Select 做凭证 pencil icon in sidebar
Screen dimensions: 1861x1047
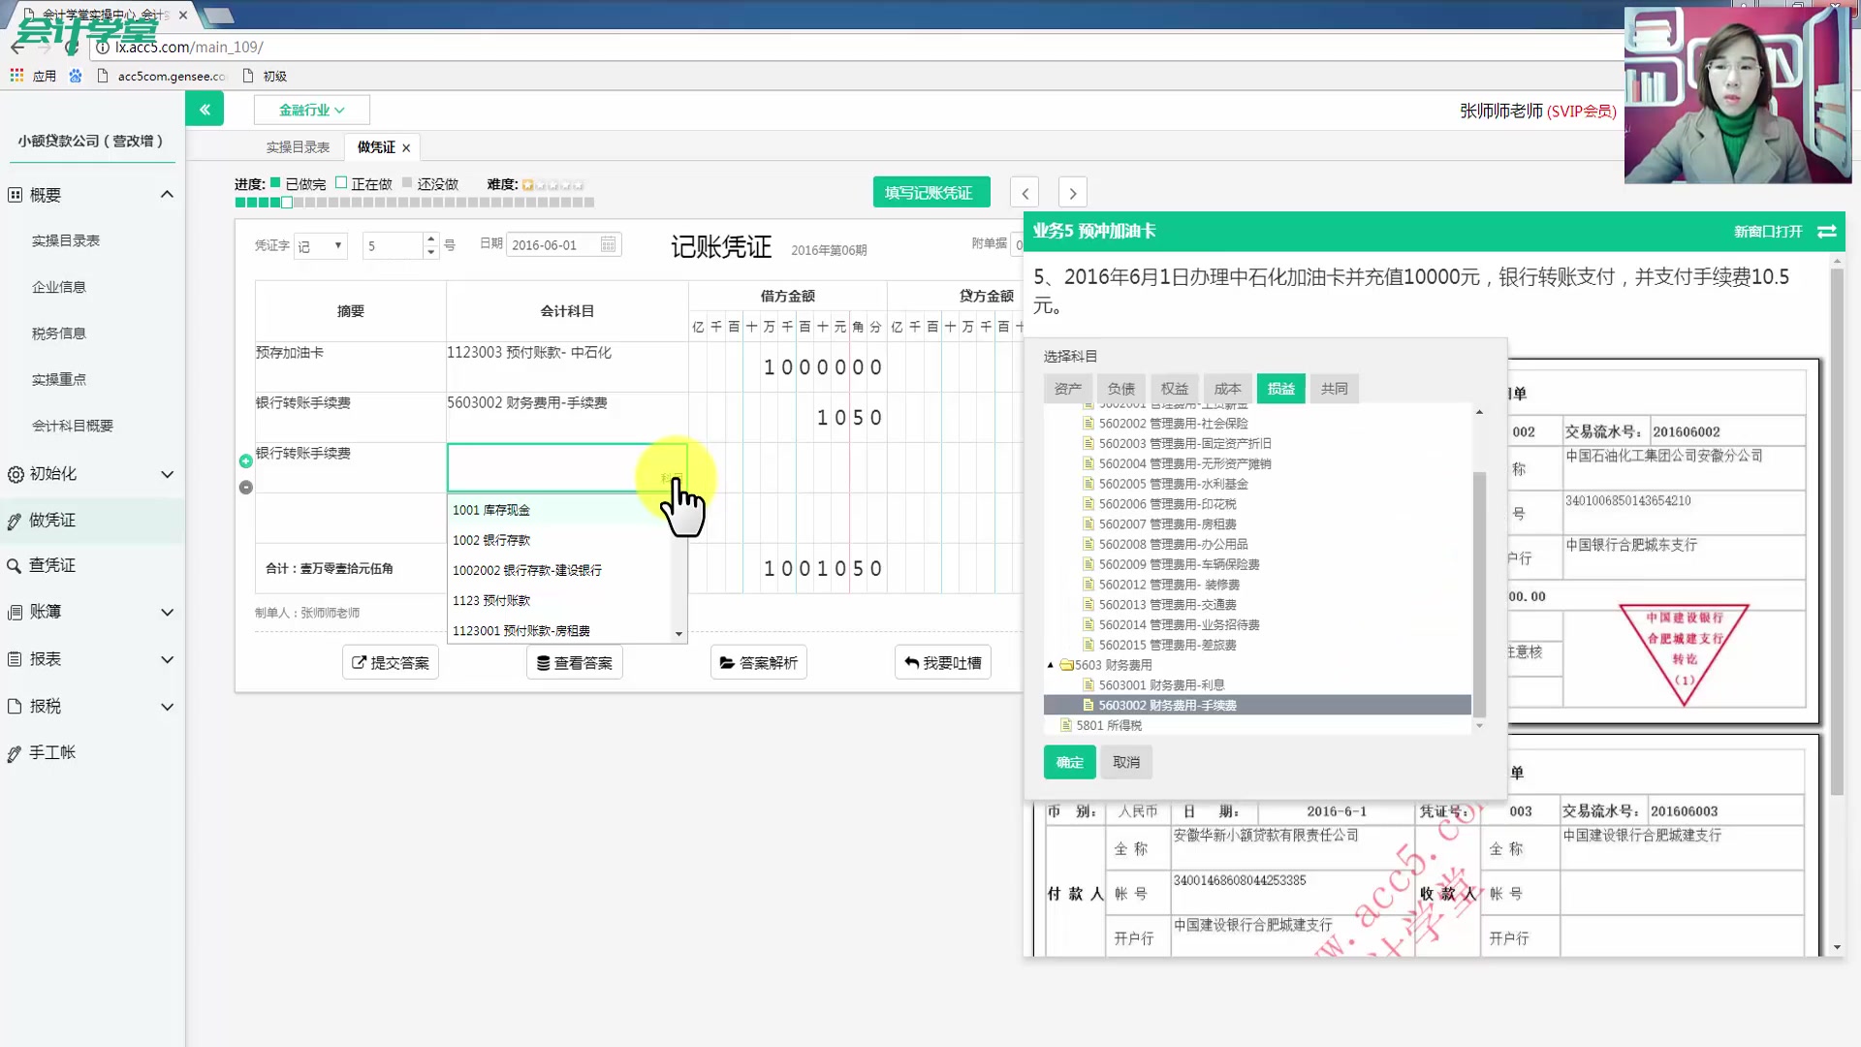click(15, 521)
